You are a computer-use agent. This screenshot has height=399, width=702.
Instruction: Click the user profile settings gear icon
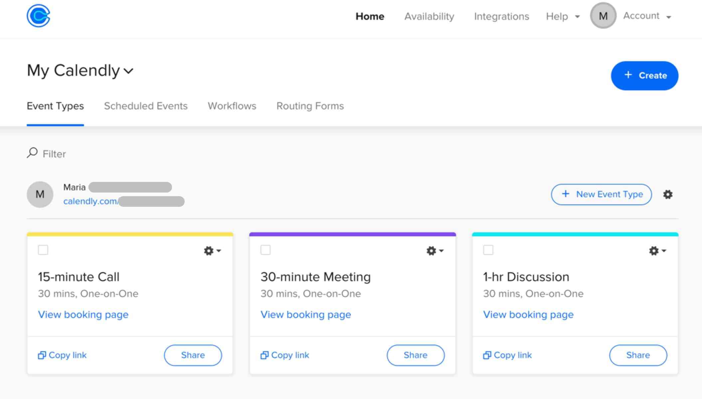[x=668, y=195]
